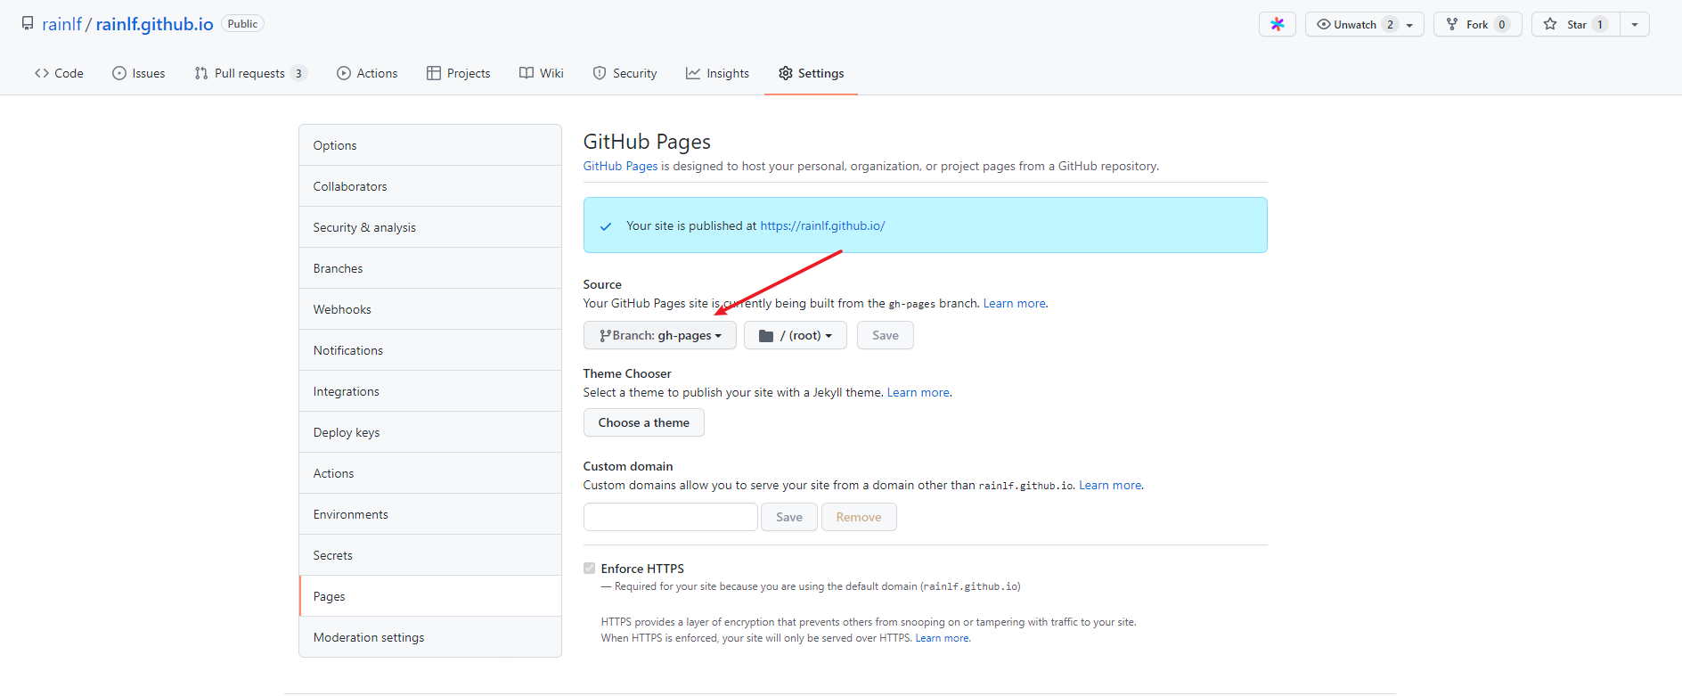
Task: Open Security & analysis settings
Action: (x=430, y=227)
